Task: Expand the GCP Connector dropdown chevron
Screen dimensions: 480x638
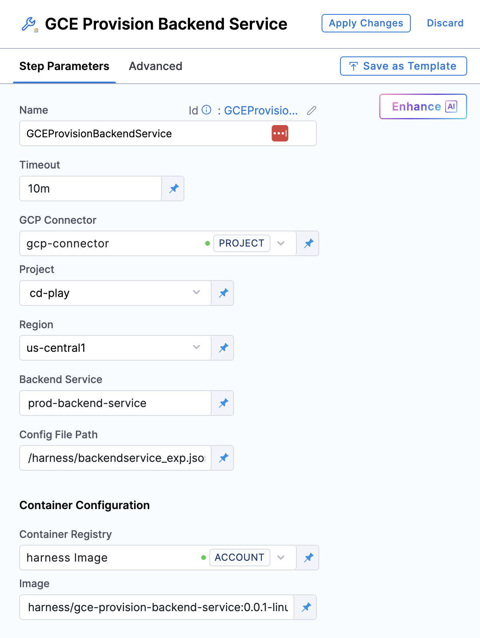Action: click(x=281, y=243)
